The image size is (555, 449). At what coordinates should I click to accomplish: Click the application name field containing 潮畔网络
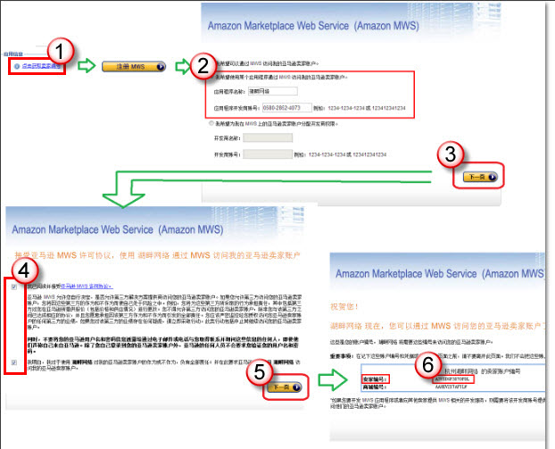[x=272, y=91]
